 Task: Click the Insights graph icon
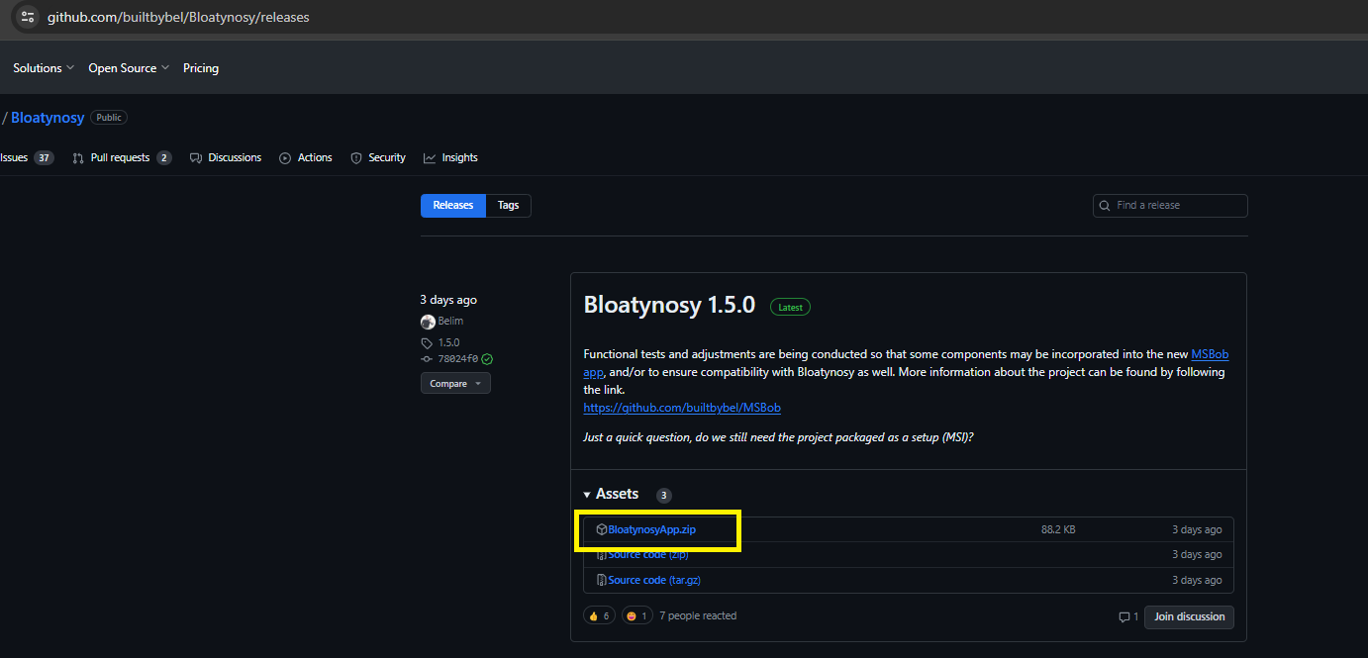click(x=429, y=157)
